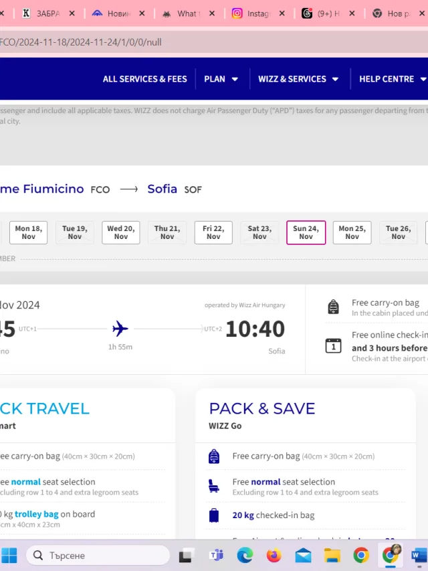The width and height of the screenshot is (428, 571).
Task: Pick the Mon 25, Nov date
Action: [352, 232]
